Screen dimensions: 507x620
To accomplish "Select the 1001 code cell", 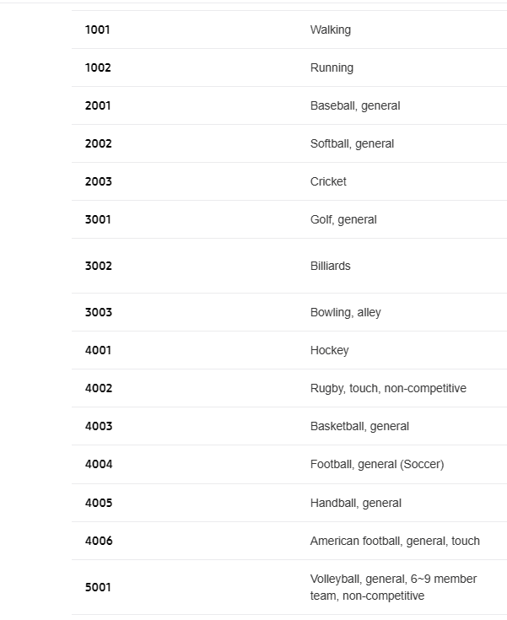I will (x=97, y=30).
